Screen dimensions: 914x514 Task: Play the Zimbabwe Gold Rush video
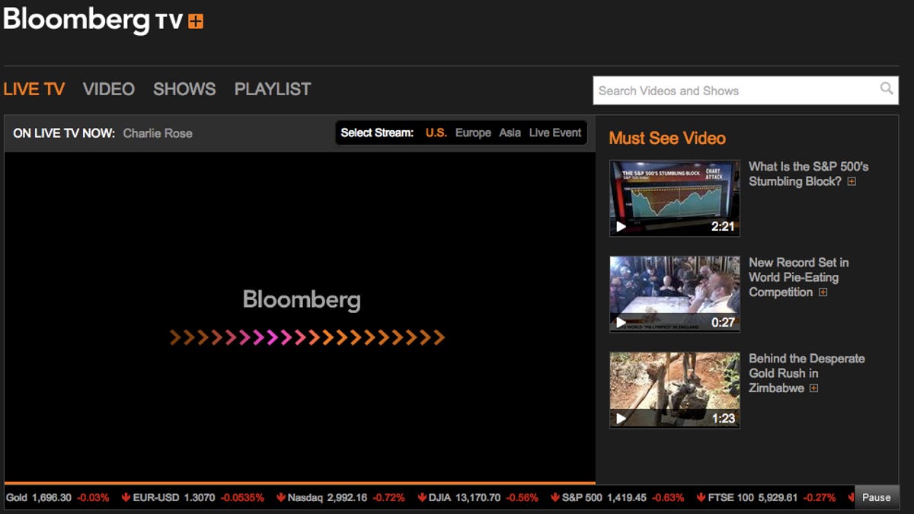click(674, 390)
